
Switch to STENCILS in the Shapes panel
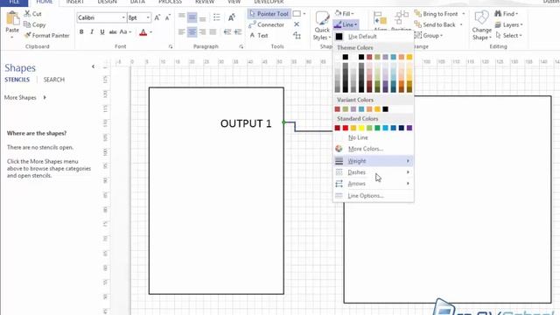pyautogui.click(x=17, y=80)
